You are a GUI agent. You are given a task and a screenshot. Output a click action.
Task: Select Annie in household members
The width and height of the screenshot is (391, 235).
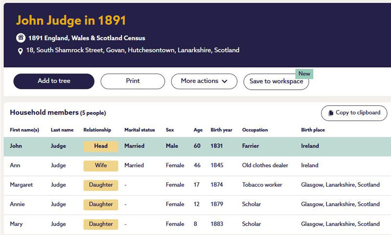click(17, 204)
